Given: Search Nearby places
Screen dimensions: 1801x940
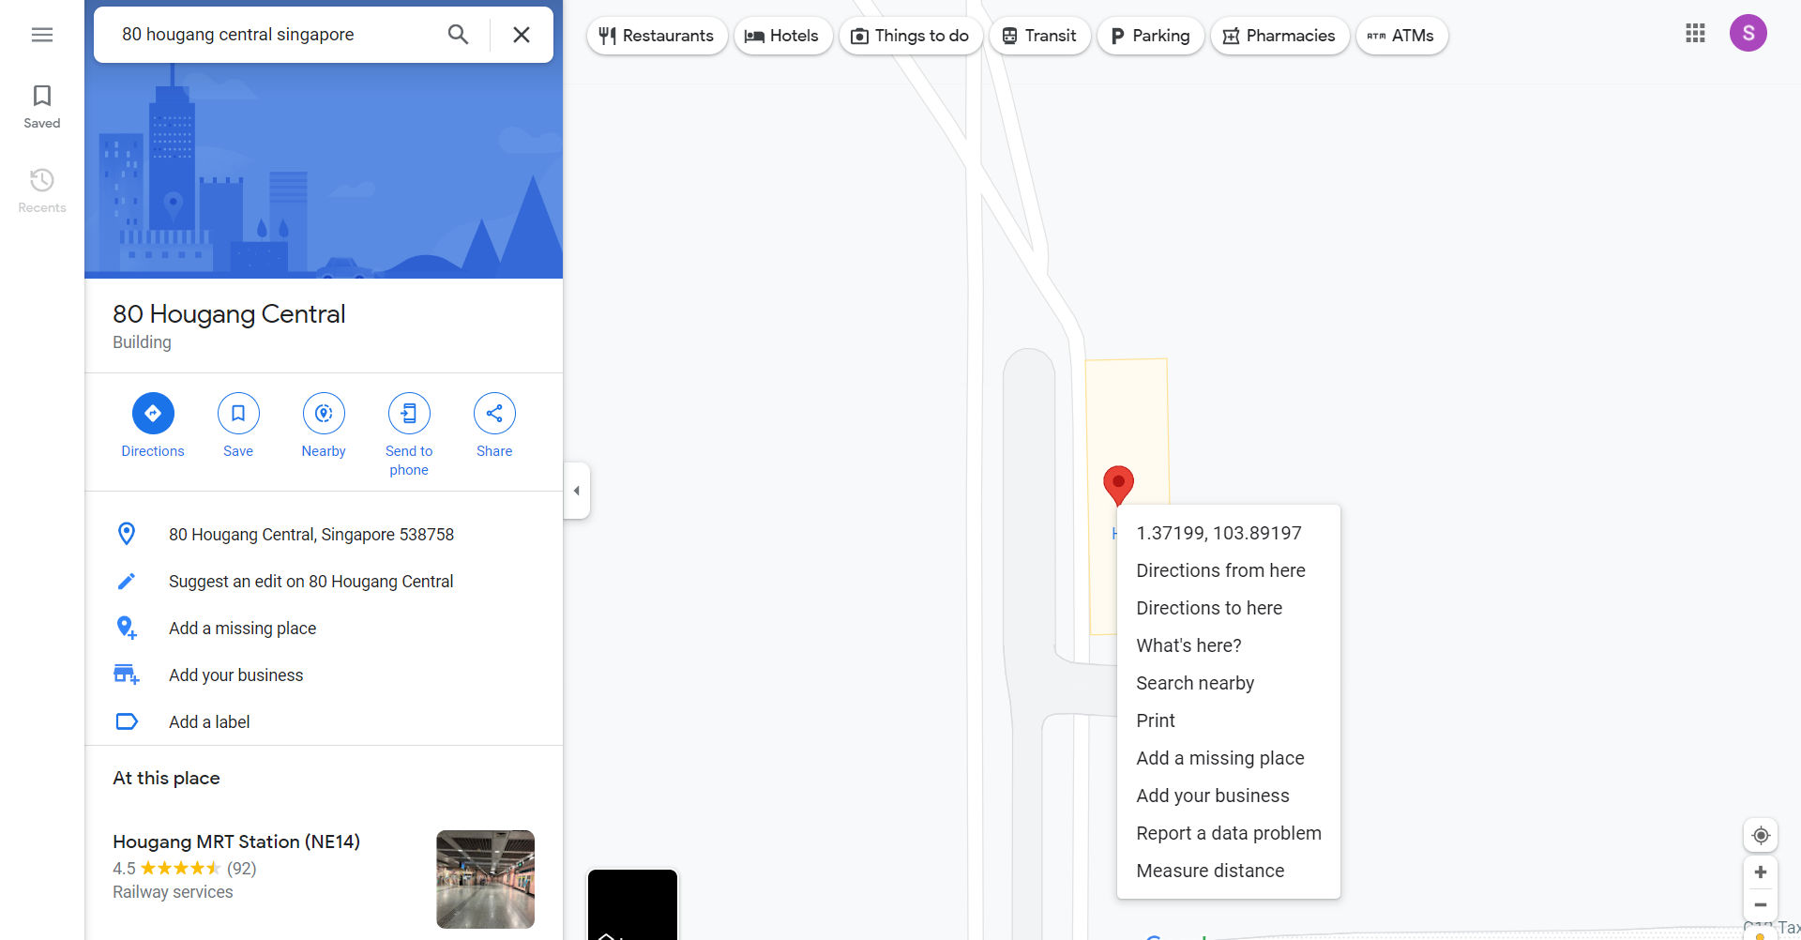Looking at the screenshot, I should pos(324,426).
